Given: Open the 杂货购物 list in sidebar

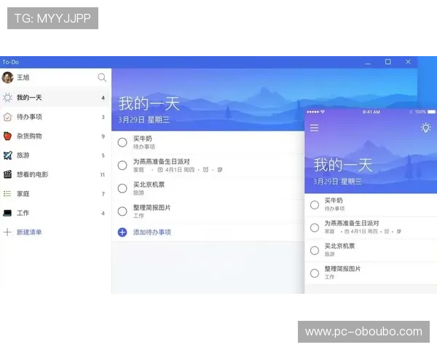Looking at the screenshot, I should [55, 136].
